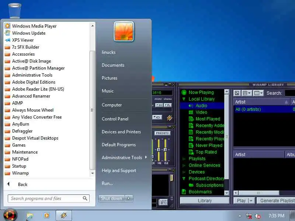Open the Recently Added smart view
295x221 pixels.
coord(206,125)
